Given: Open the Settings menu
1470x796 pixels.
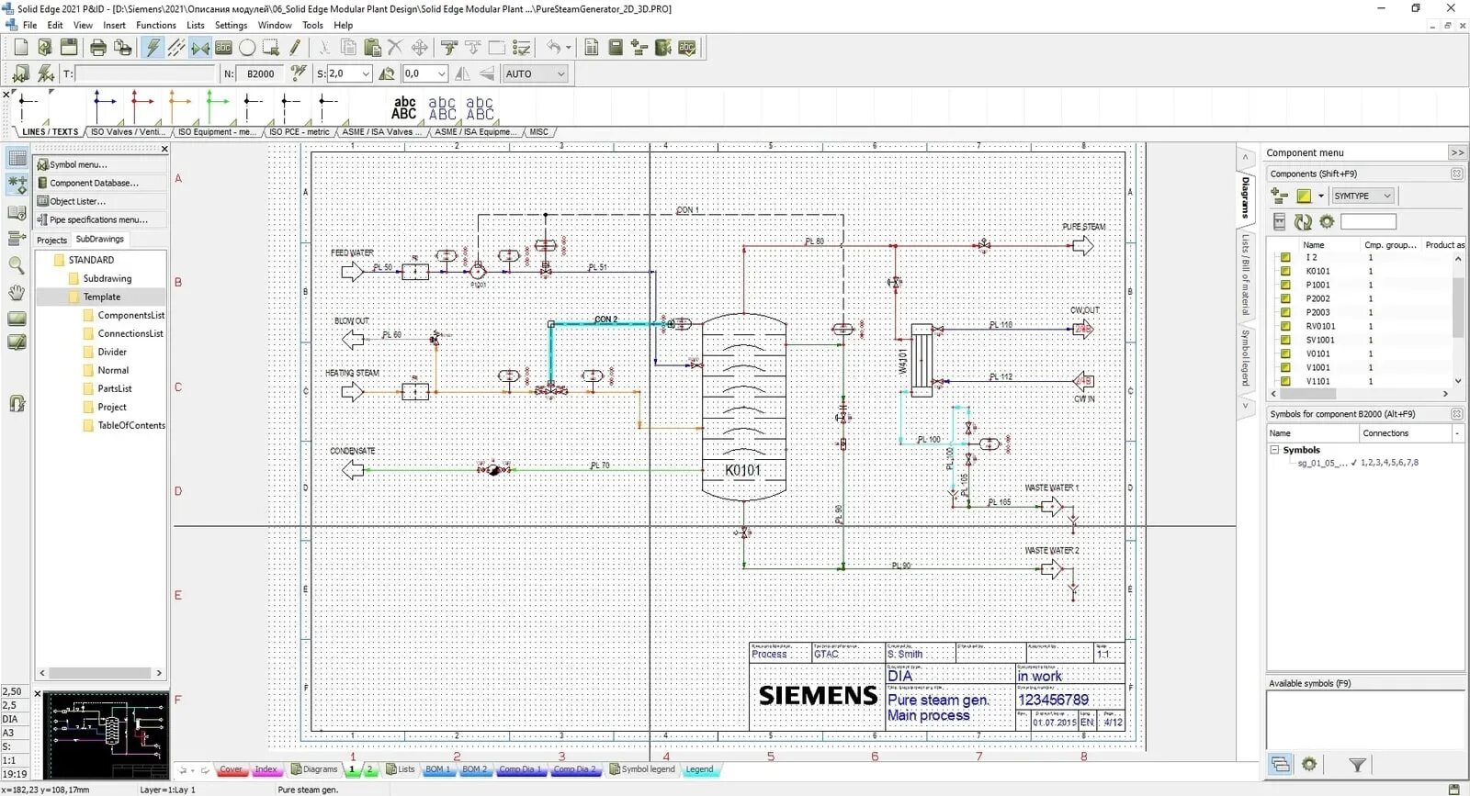Looking at the screenshot, I should click(x=231, y=25).
